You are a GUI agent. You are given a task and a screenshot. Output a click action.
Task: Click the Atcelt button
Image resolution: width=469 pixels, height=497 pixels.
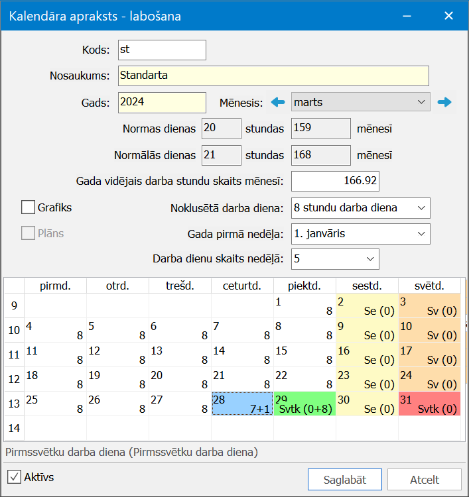point(425,480)
